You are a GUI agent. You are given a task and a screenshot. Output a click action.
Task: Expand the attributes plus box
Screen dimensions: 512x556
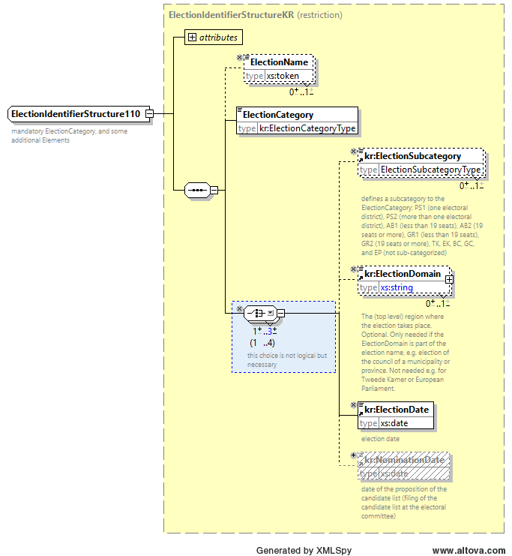pos(192,38)
